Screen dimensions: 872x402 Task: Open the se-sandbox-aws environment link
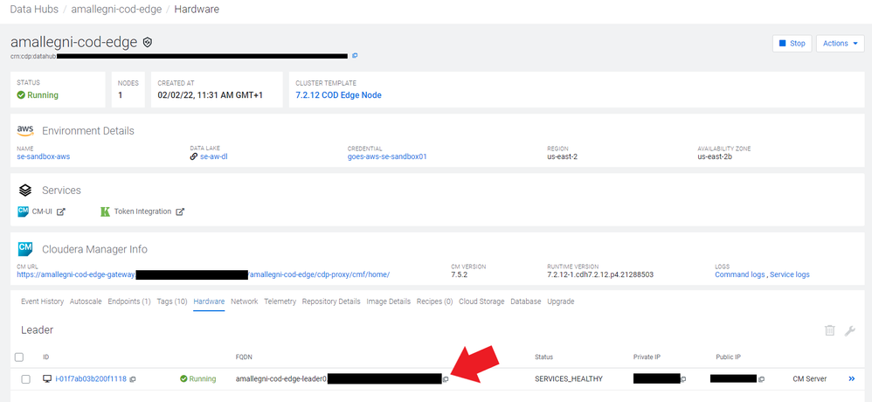tap(44, 156)
